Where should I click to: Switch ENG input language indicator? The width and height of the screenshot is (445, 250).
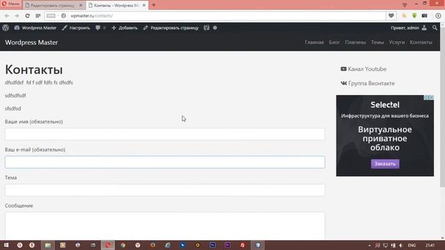pos(412,245)
